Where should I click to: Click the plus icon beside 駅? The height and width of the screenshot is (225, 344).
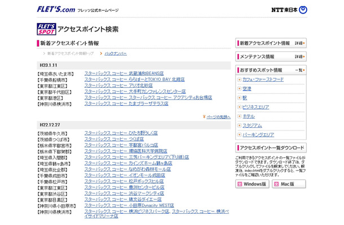pos(239,98)
